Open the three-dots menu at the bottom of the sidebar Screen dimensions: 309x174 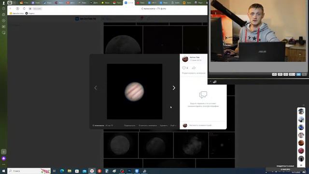pos(3,164)
